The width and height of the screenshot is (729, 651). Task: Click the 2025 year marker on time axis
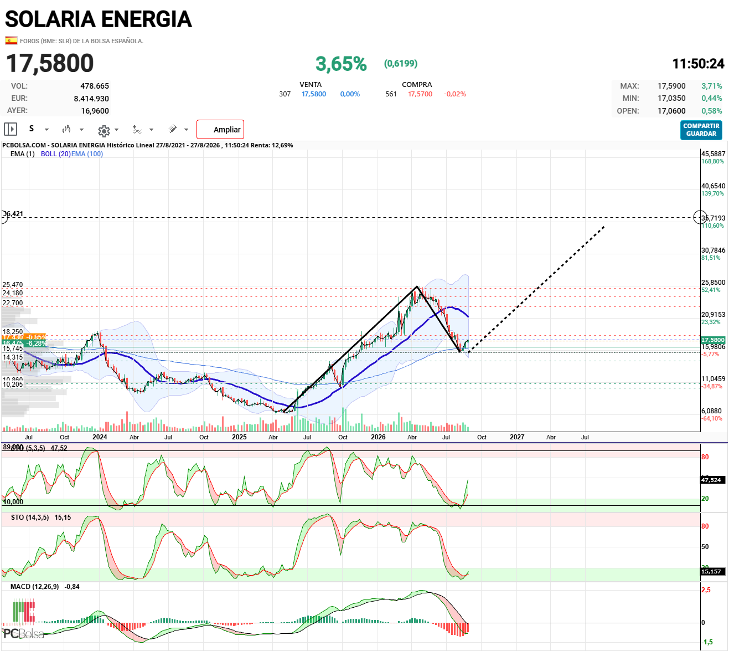(x=239, y=437)
